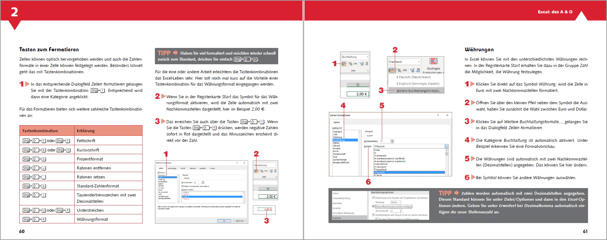Select the red -3,00 € cell

tap(265, 209)
